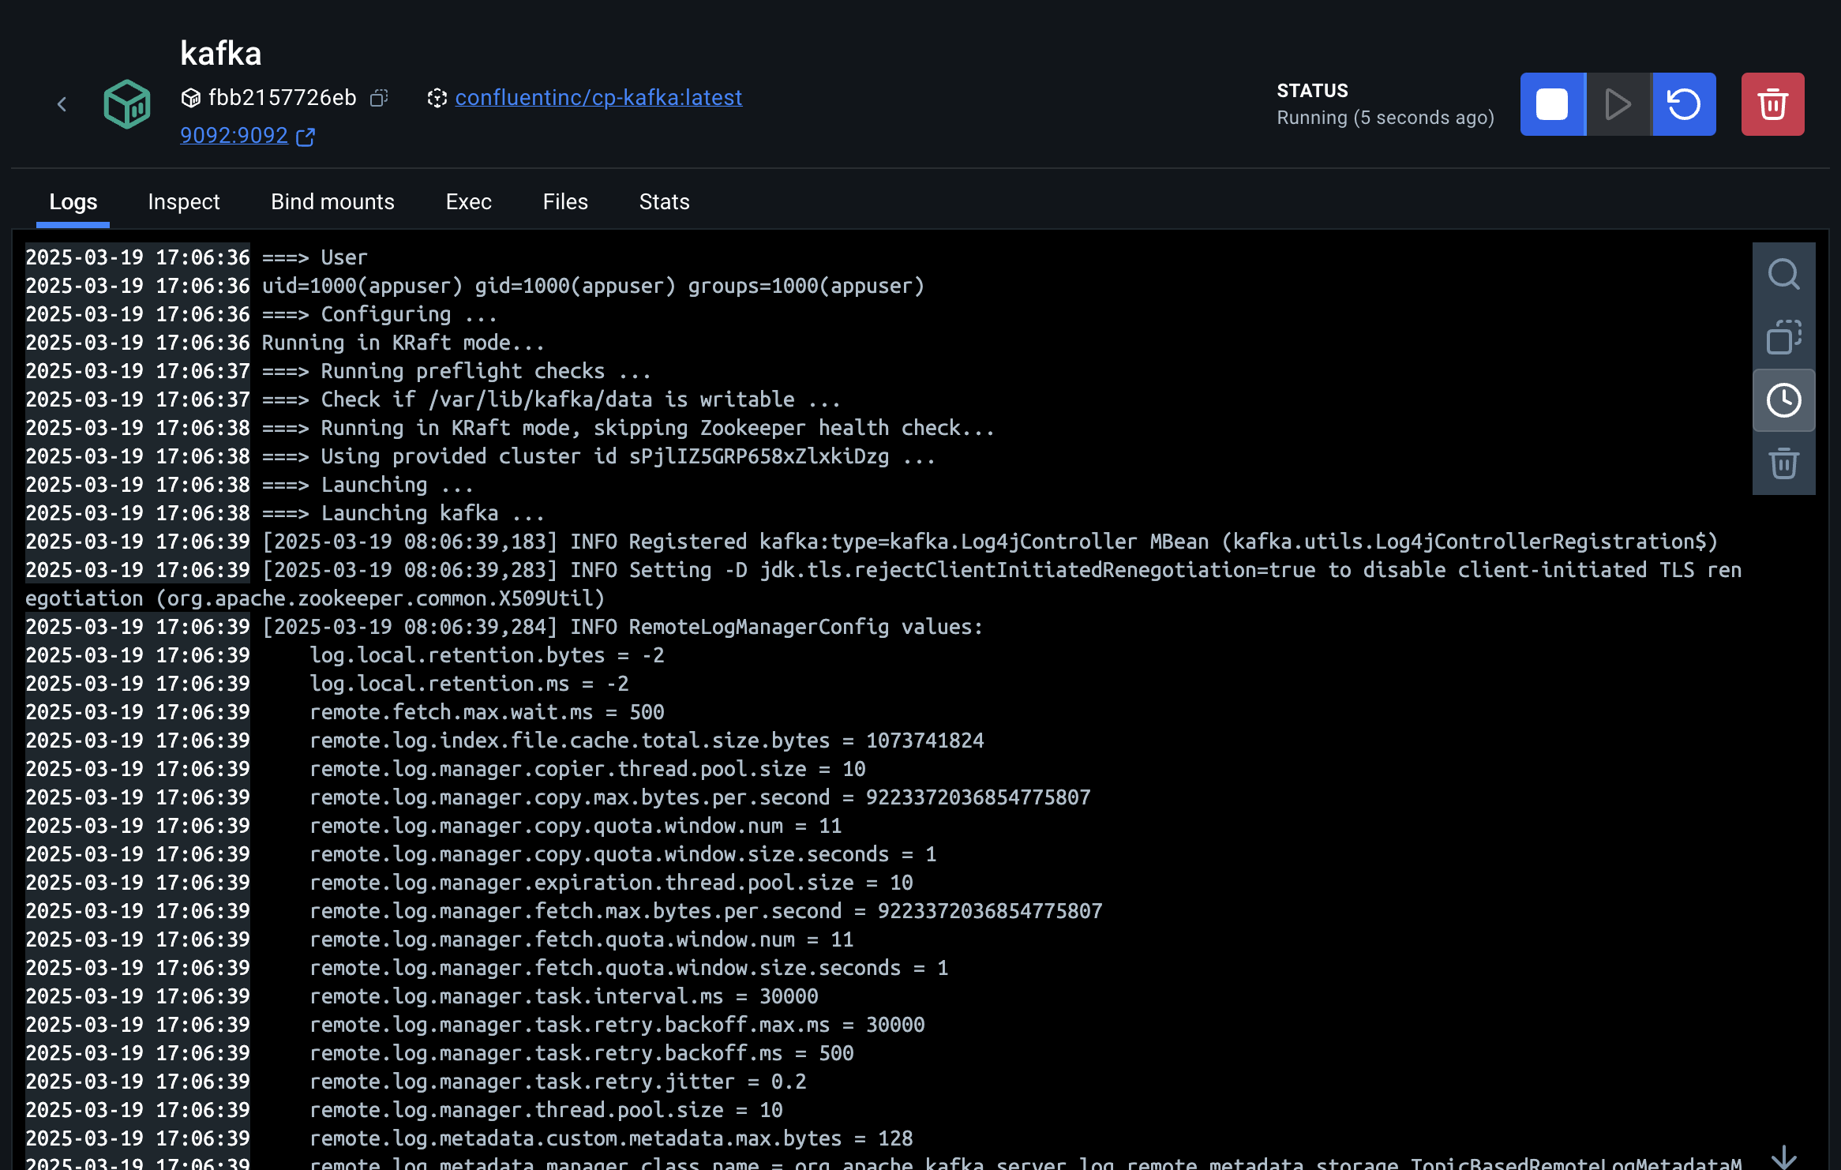This screenshot has width=1841, height=1170.
Task: Jump to bottom of logs arrow
Action: point(1784,1157)
